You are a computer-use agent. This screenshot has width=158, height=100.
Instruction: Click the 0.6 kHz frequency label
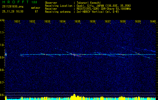click(x=2, y=95)
